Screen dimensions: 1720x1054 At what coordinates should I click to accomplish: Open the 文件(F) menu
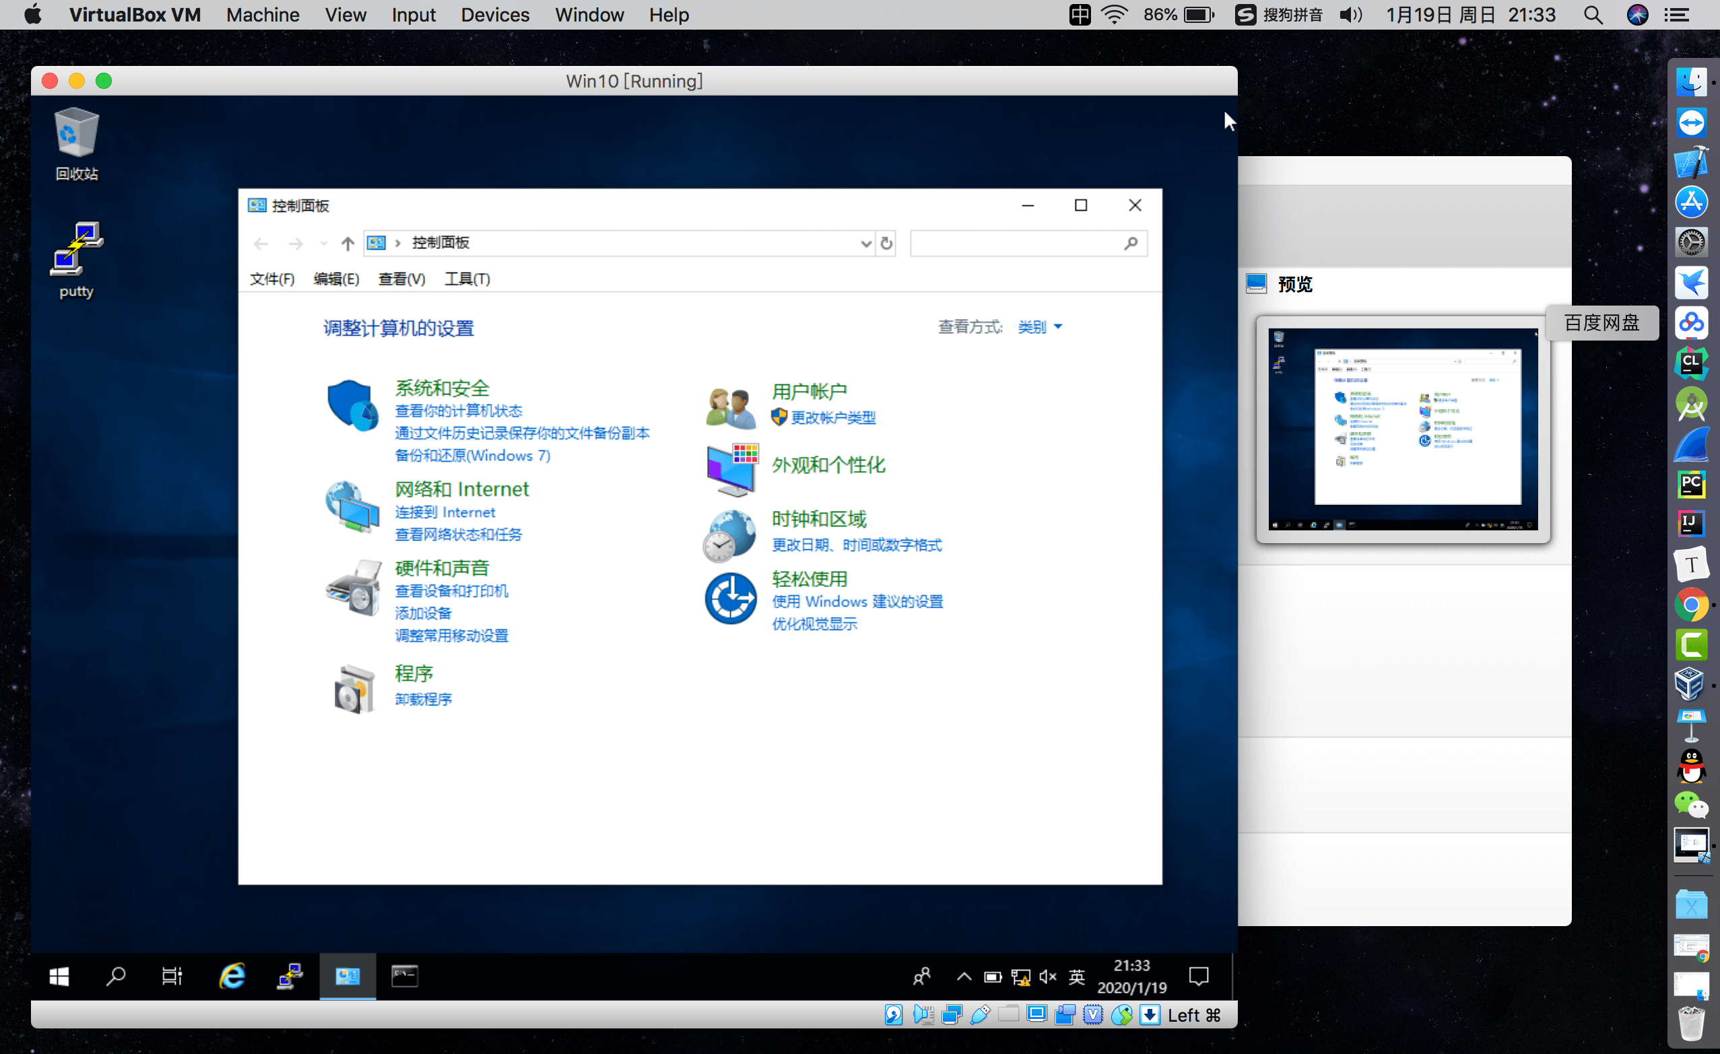click(272, 279)
